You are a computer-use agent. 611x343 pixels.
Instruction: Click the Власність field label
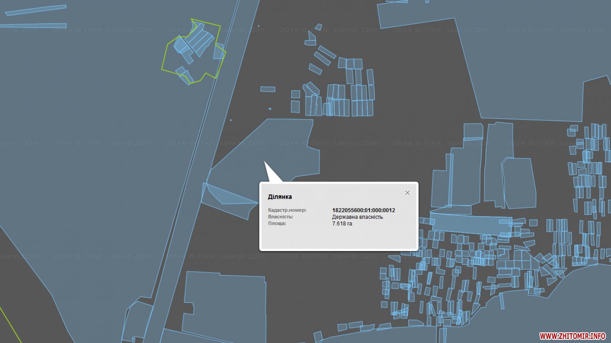point(280,217)
